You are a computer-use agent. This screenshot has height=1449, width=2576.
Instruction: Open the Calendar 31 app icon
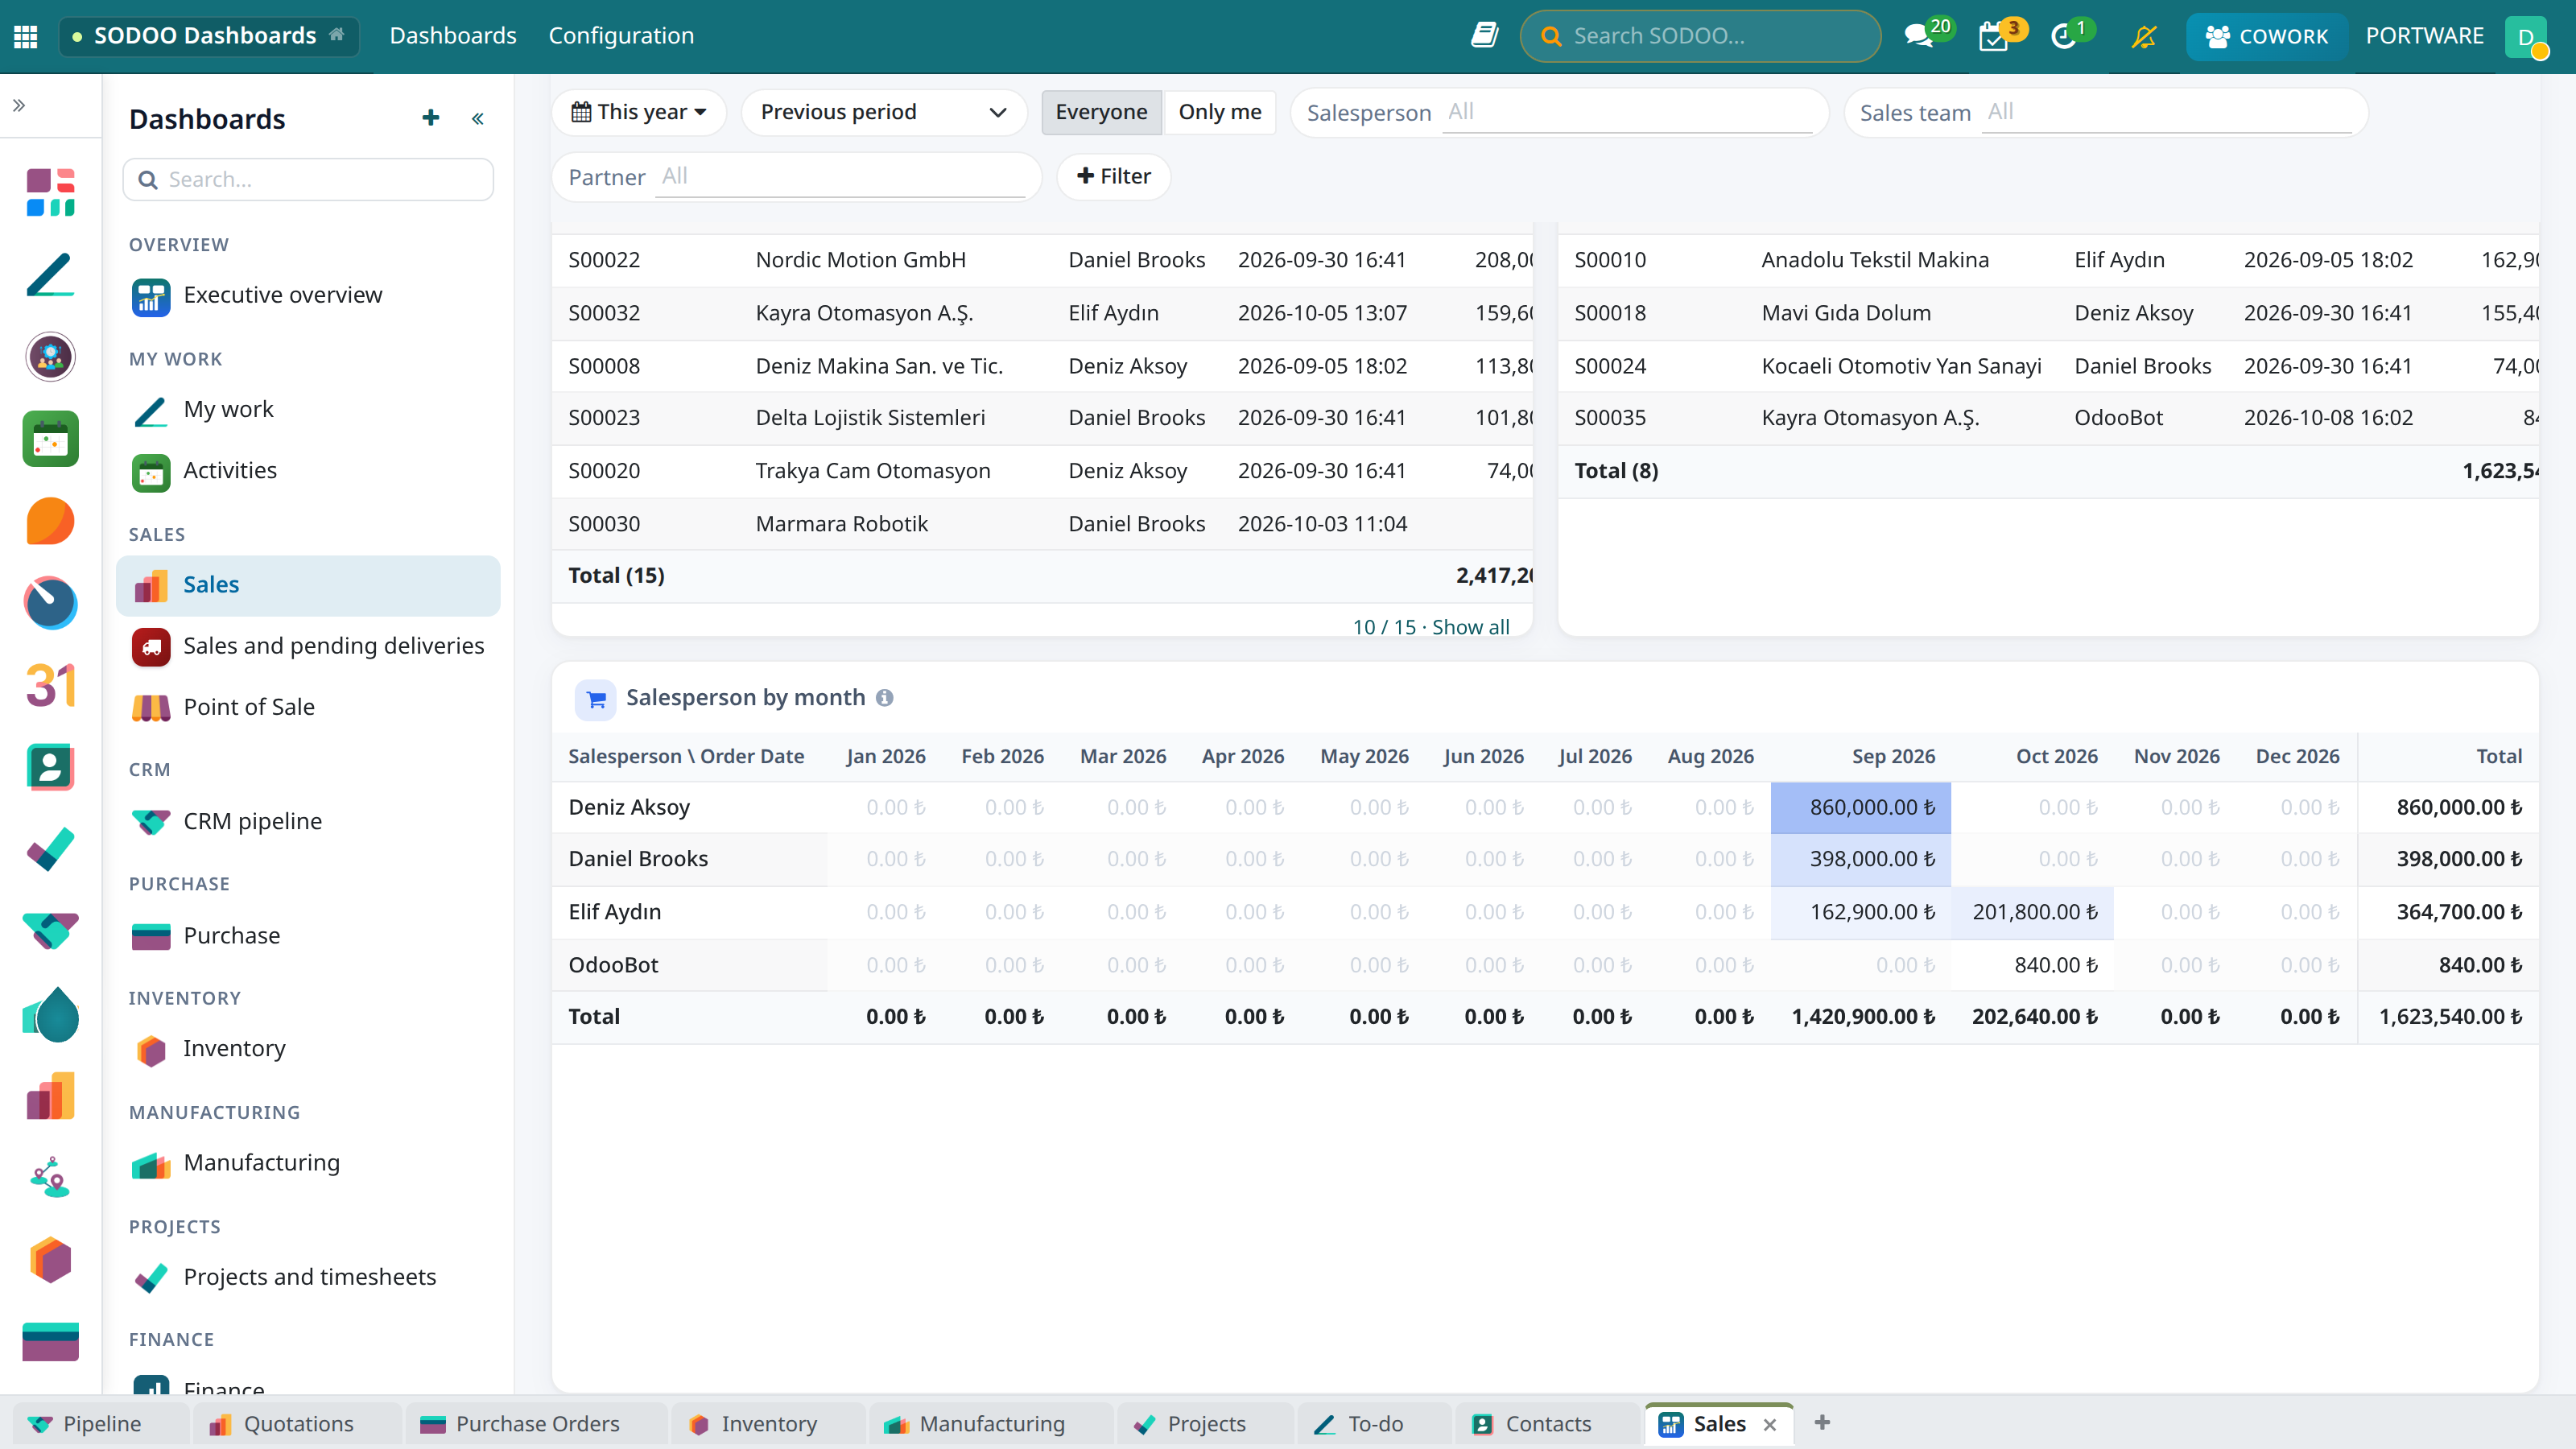(x=50, y=685)
